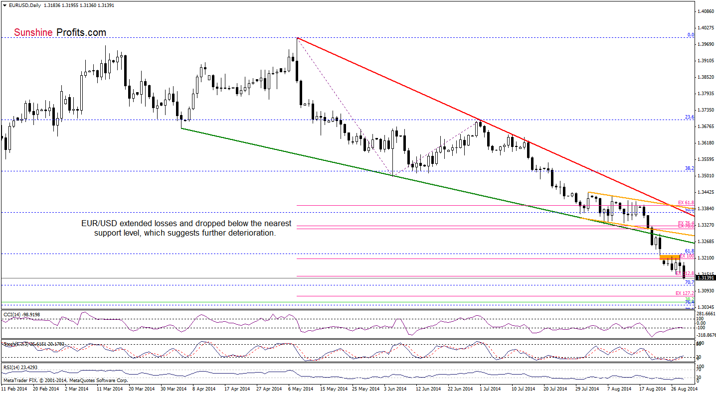716x393 pixels.
Task: Click the pink EX 127.2 expansion label
Action: click(x=685, y=293)
